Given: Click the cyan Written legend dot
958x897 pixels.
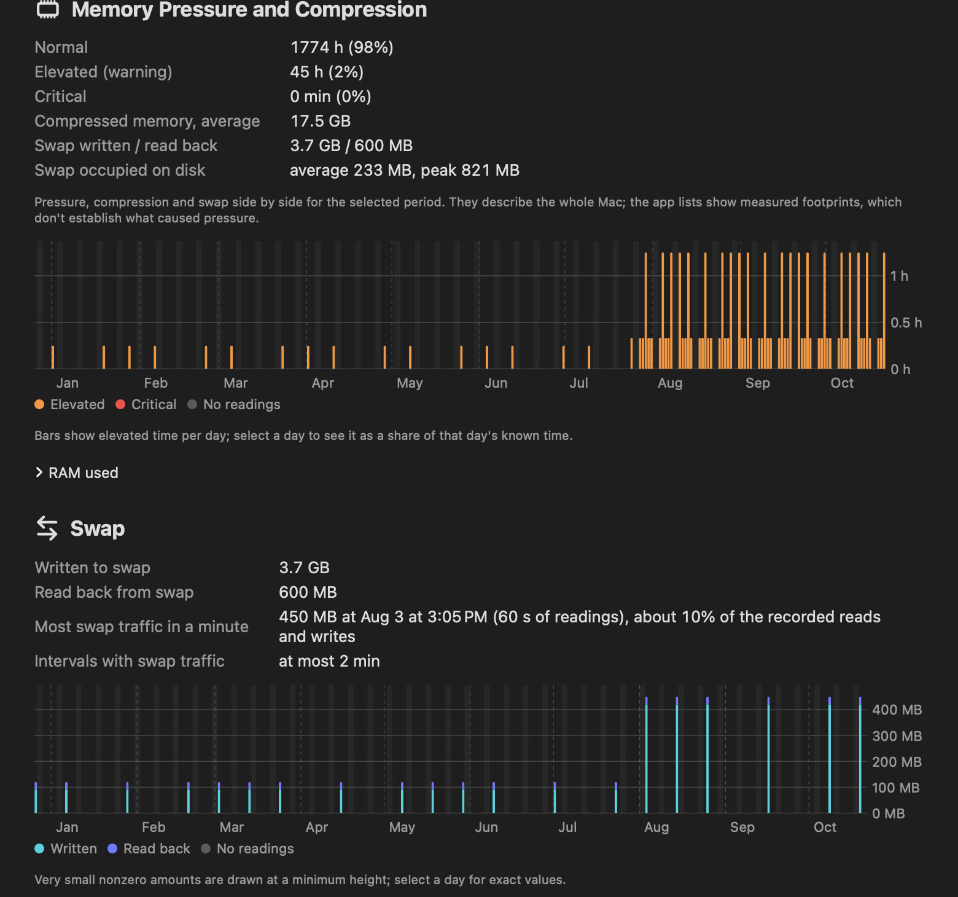Looking at the screenshot, I should tap(39, 848).
